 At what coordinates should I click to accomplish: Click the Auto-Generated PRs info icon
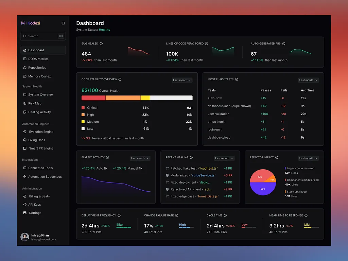[284, 43]
